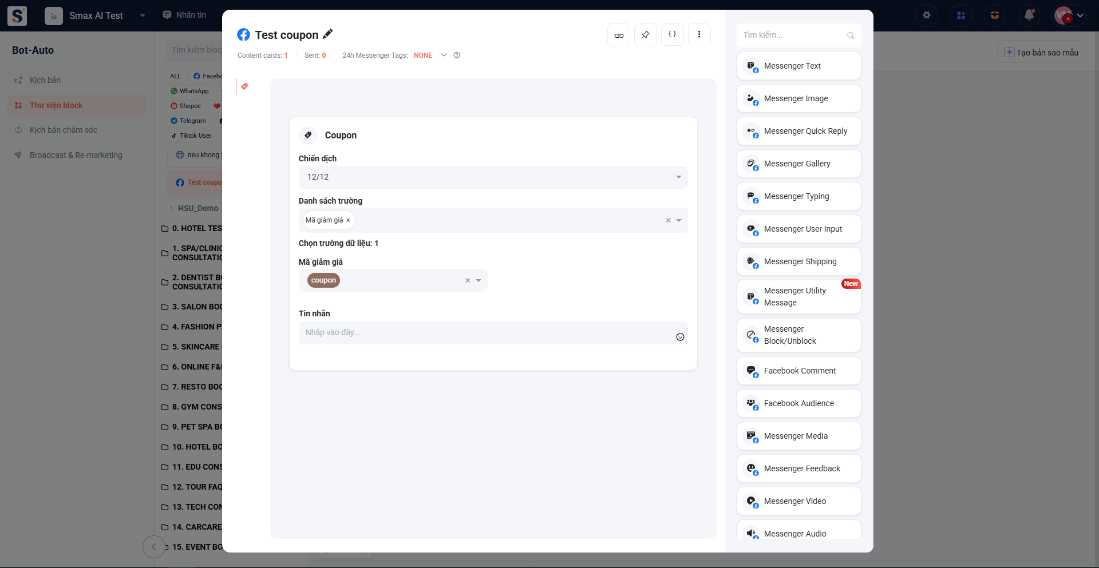
Task: Open Thư viện block in sidebar
Action: [56, 105]
